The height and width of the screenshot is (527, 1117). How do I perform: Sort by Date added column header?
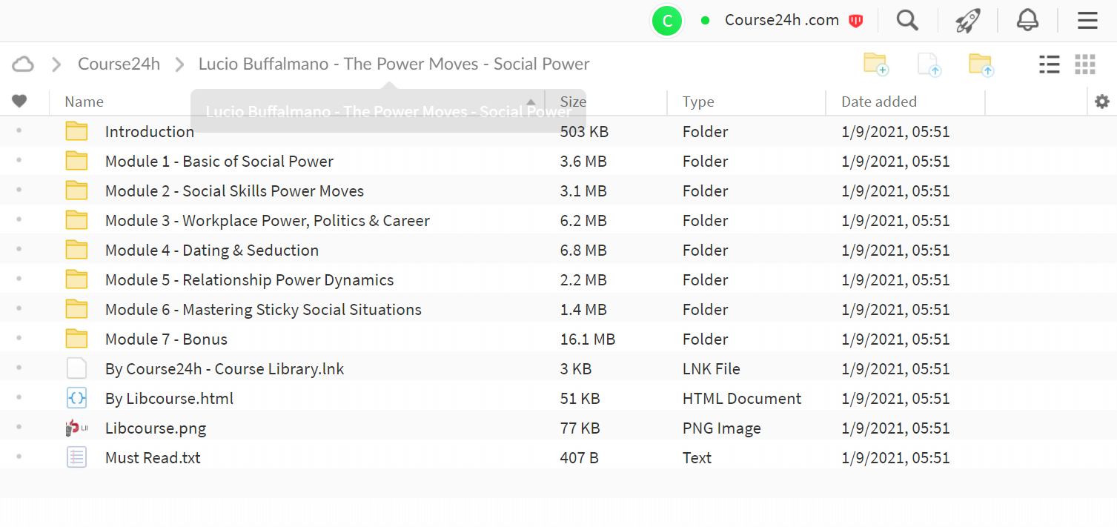(879, 102)
